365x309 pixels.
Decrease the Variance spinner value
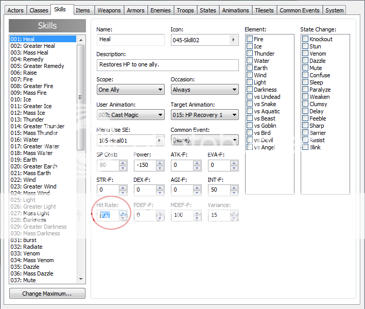234,218
